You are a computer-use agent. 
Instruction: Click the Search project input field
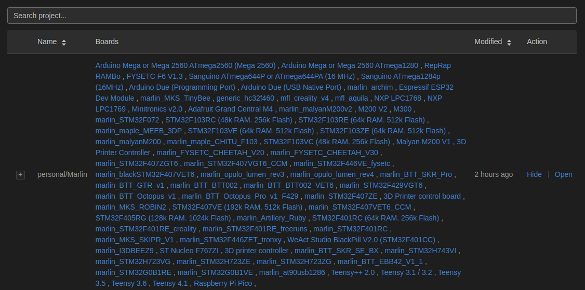(x=292, y=16)
